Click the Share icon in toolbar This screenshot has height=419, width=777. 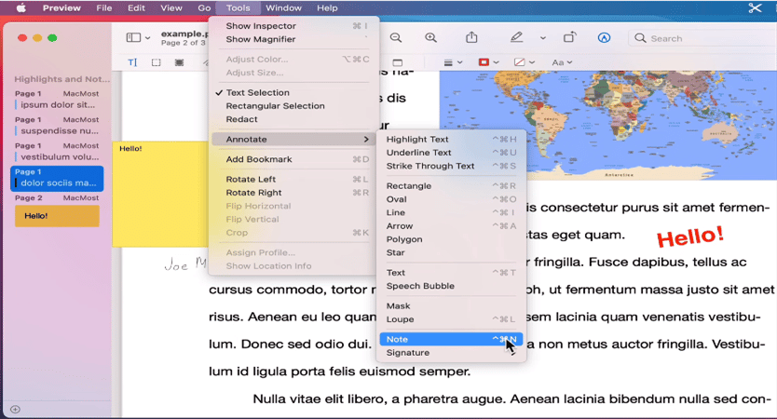(x=471, y=37)
